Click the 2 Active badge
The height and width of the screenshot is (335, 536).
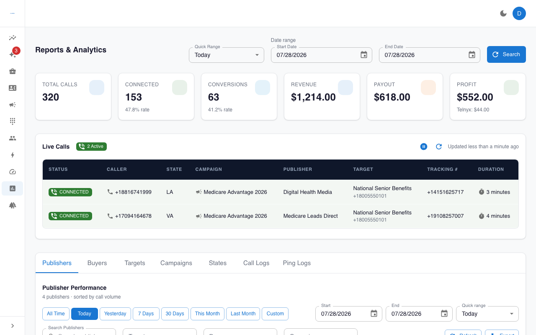[x=91, y=147]
